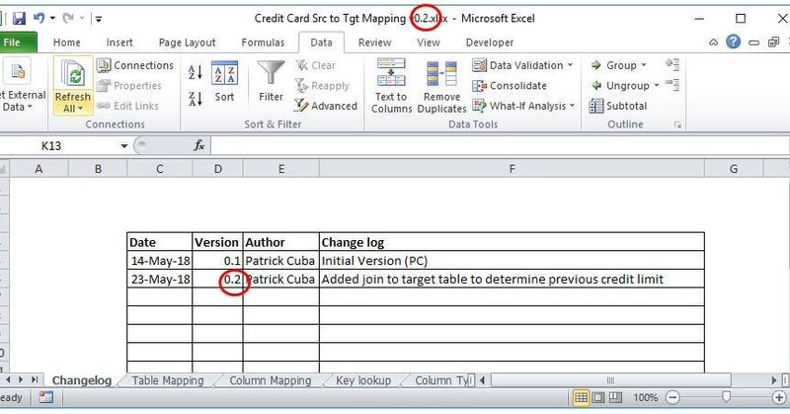The width and height of the screenshot is (790, 414).
Task: Click the Name Box showing K13
Action: click(x=60, y=146)
